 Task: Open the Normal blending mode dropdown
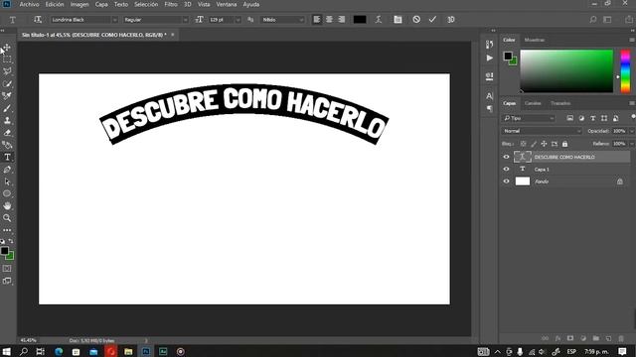[542, 131]
